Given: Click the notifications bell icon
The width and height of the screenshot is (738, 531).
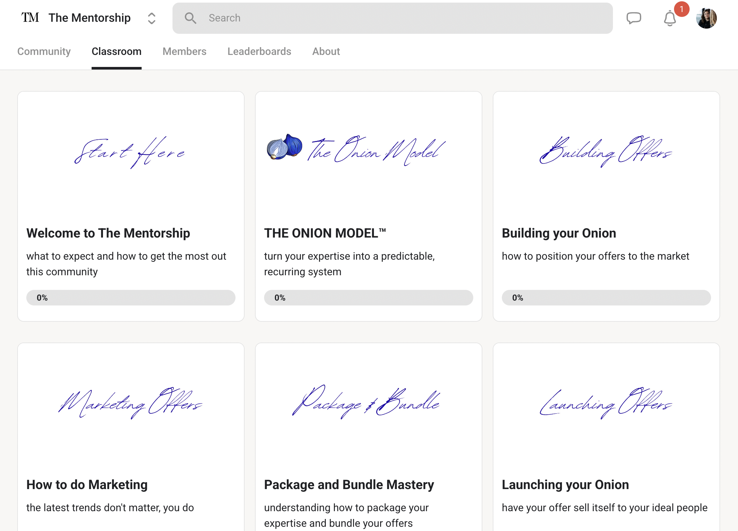Looking at the screenshot, I should point(670,19).
